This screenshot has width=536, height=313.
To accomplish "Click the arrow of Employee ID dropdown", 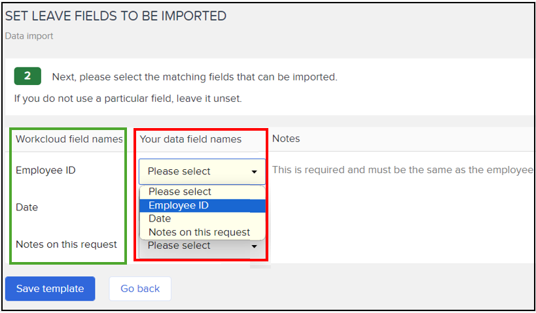I will click(254, 172).
